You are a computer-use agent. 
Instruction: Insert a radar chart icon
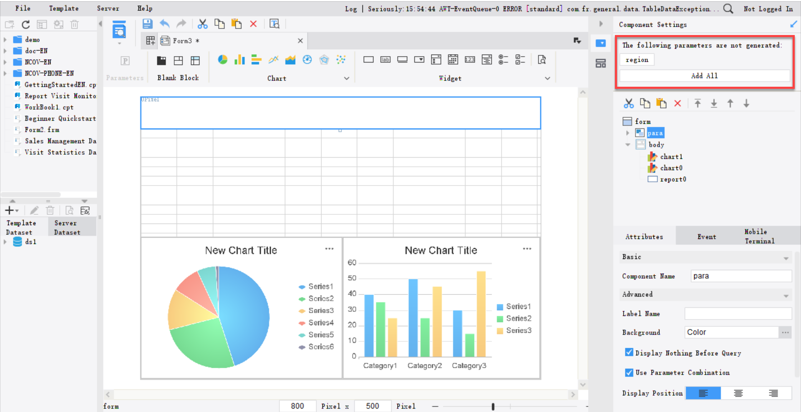[x=324, y=60]
